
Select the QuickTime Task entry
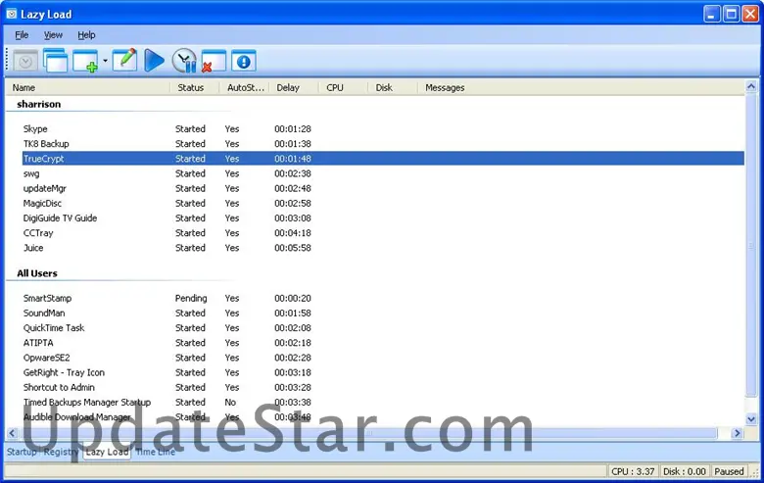click(x=54, y=328)
